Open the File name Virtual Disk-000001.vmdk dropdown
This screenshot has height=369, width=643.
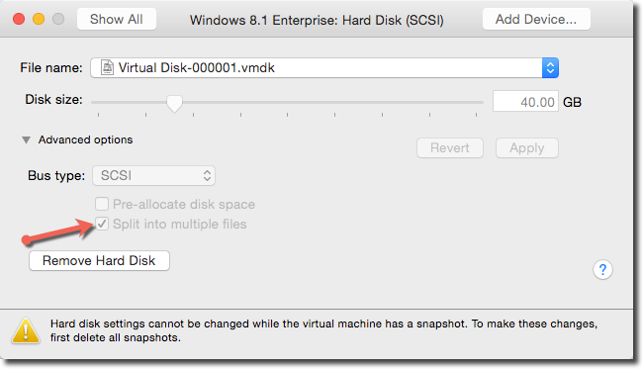click(324, 67)
